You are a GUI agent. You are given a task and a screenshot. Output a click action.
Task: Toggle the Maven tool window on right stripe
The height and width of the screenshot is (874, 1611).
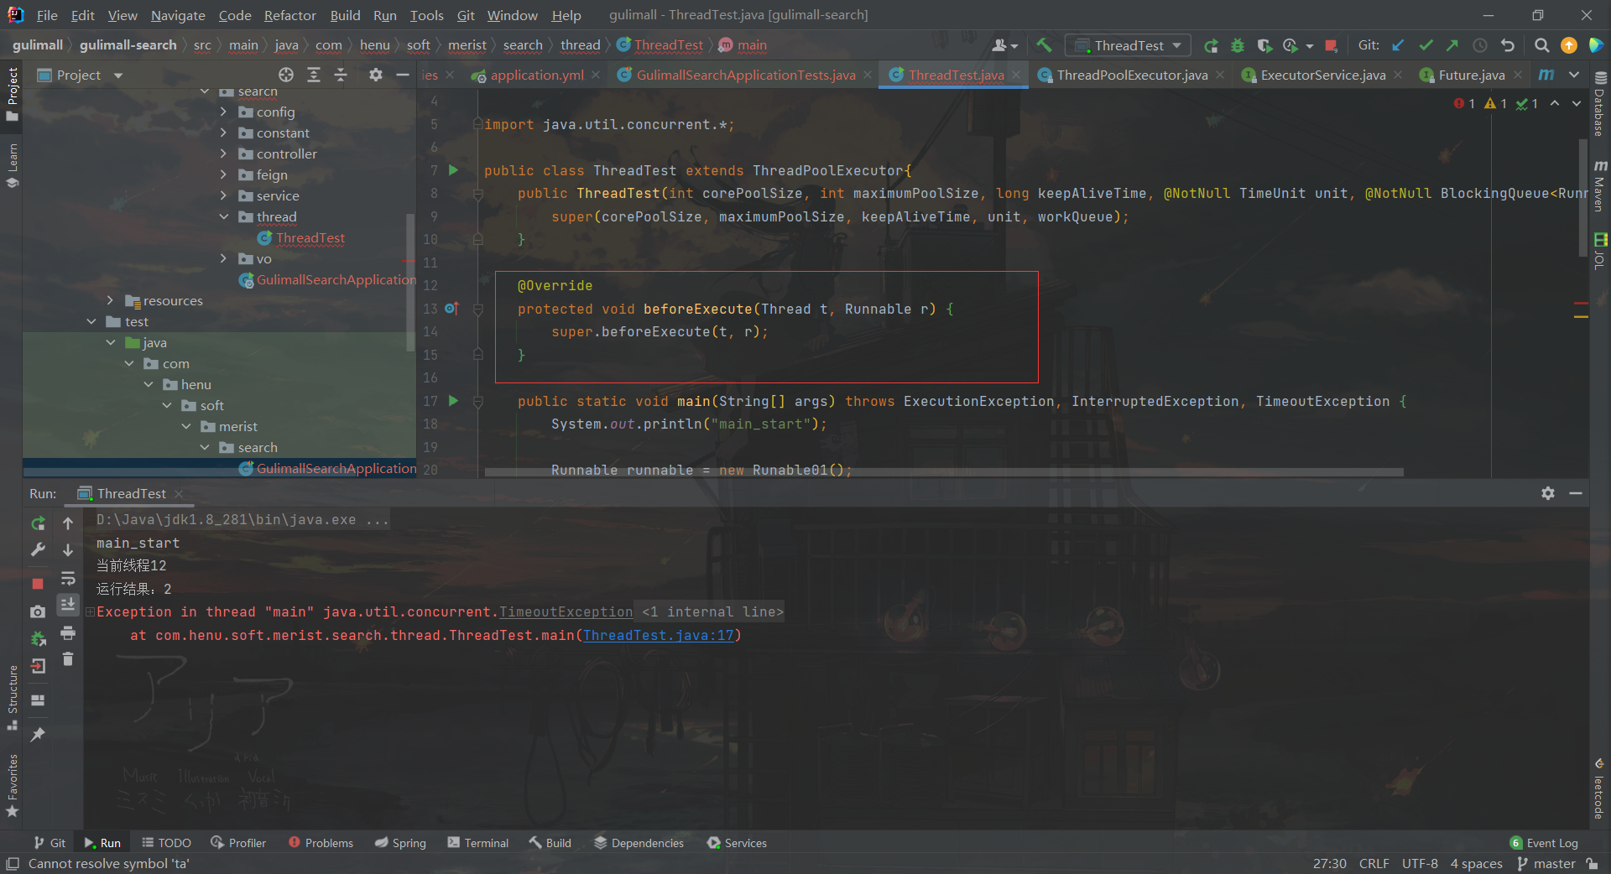click(1600, 185)
